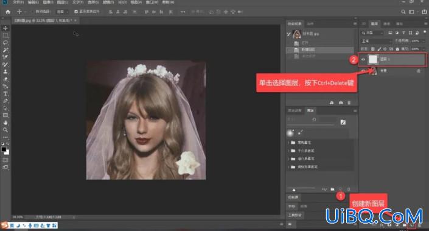
Task: Expand the third brush folder
Action: (288, 158)
